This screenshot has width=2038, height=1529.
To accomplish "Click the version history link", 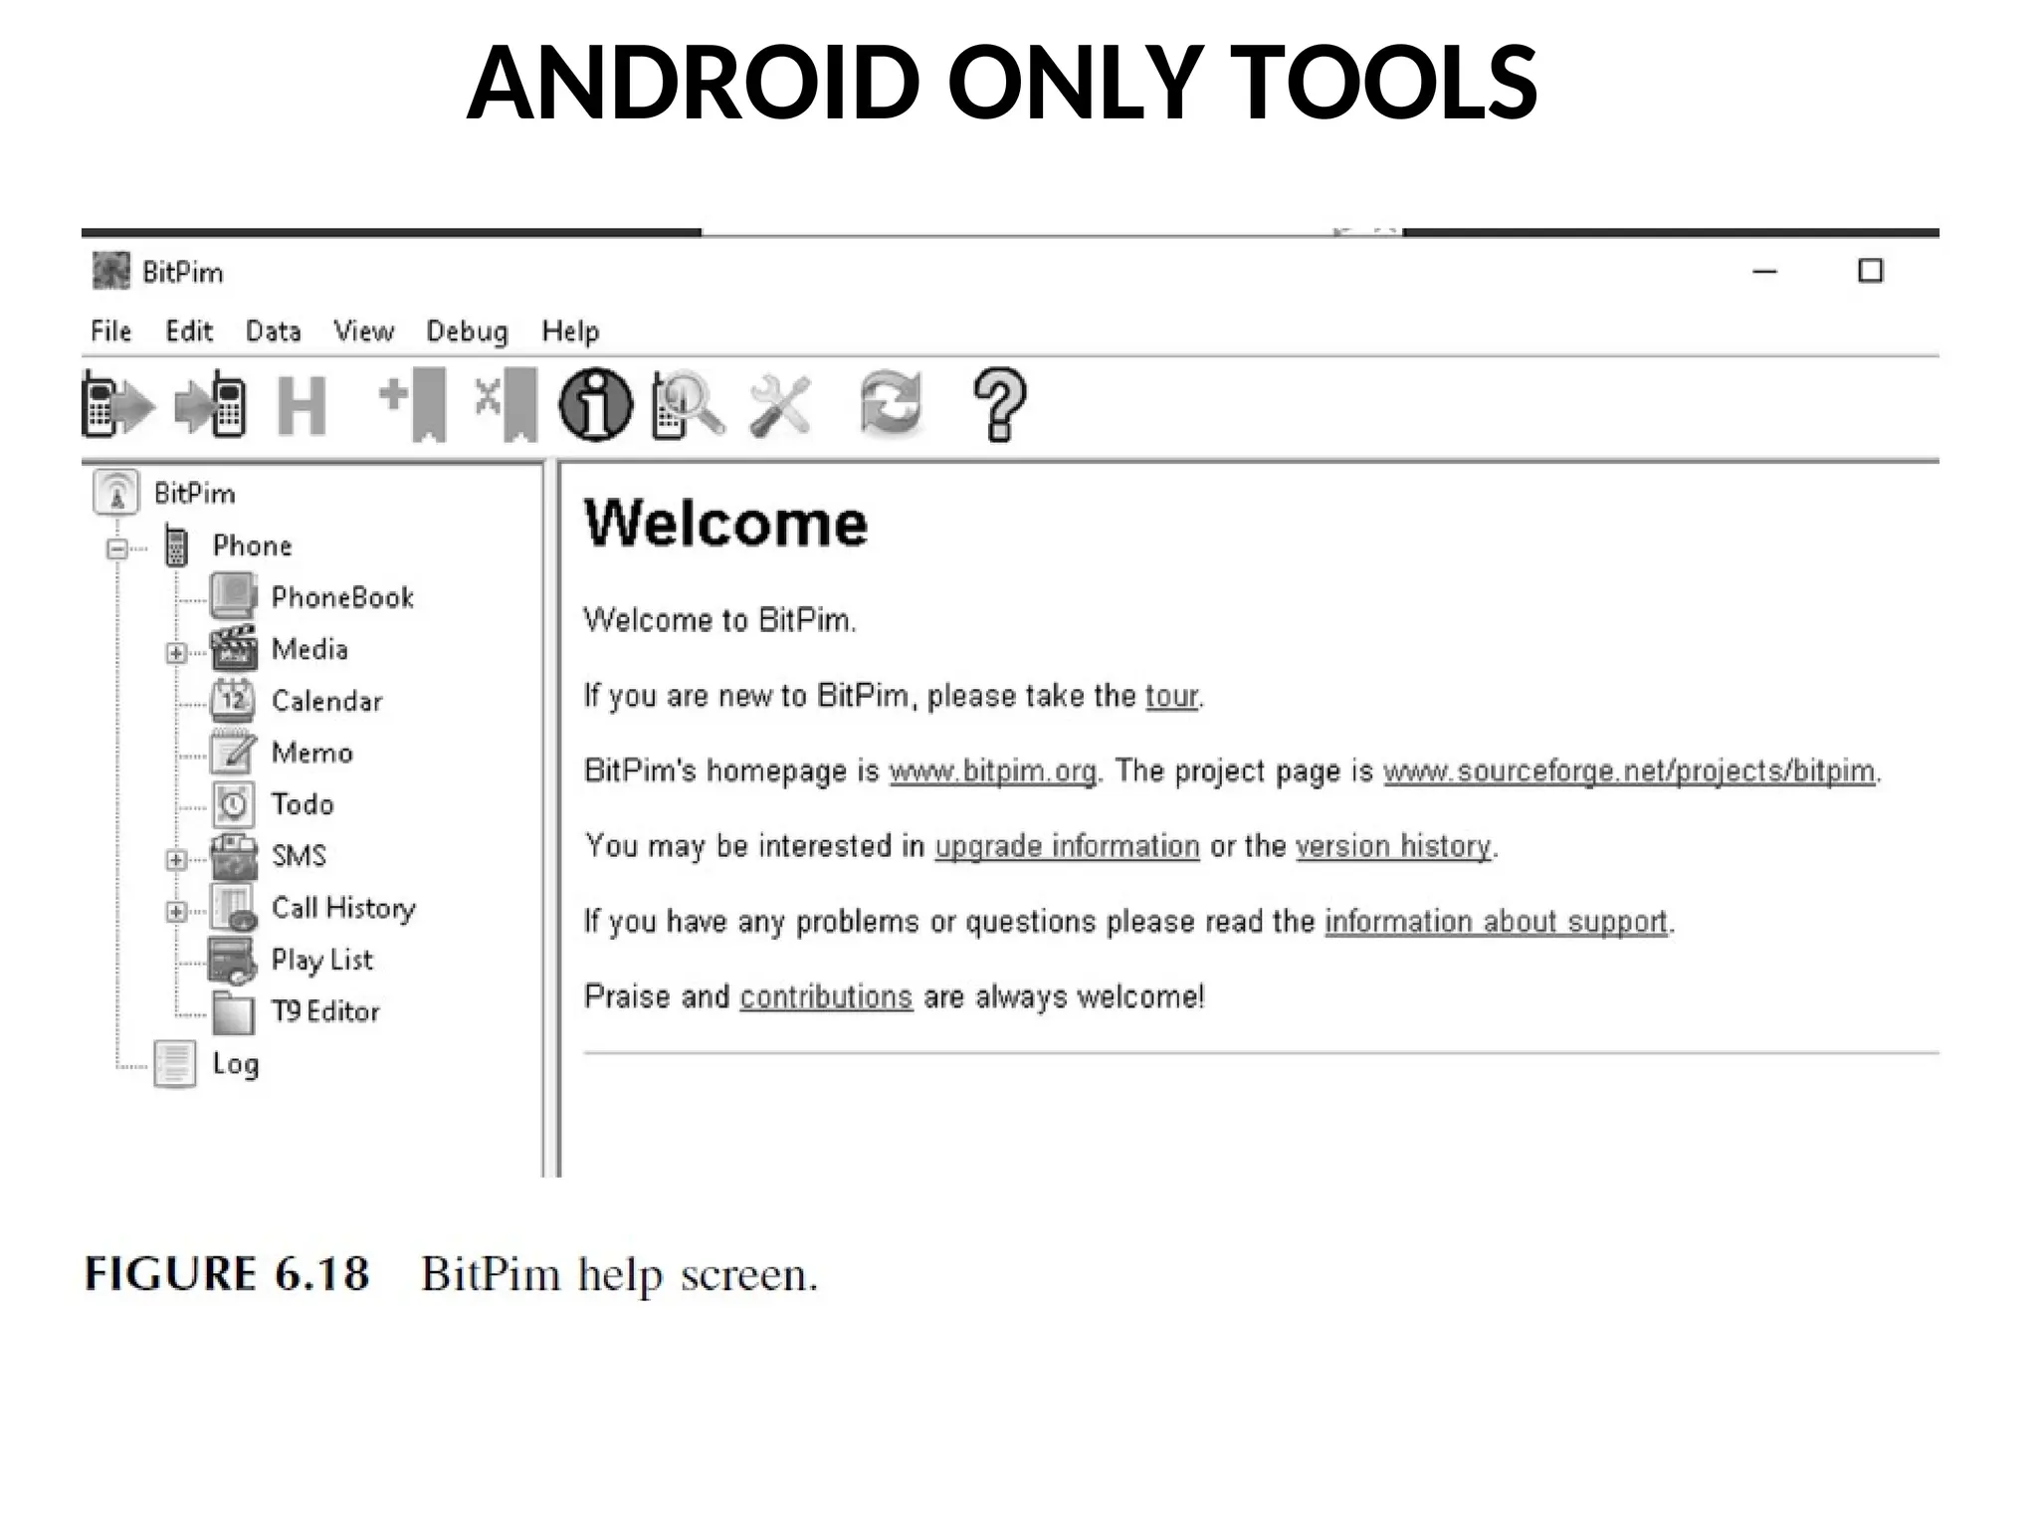I will [1393, 846].
